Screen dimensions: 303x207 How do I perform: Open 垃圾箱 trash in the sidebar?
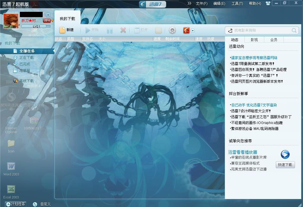click(25, 71)
